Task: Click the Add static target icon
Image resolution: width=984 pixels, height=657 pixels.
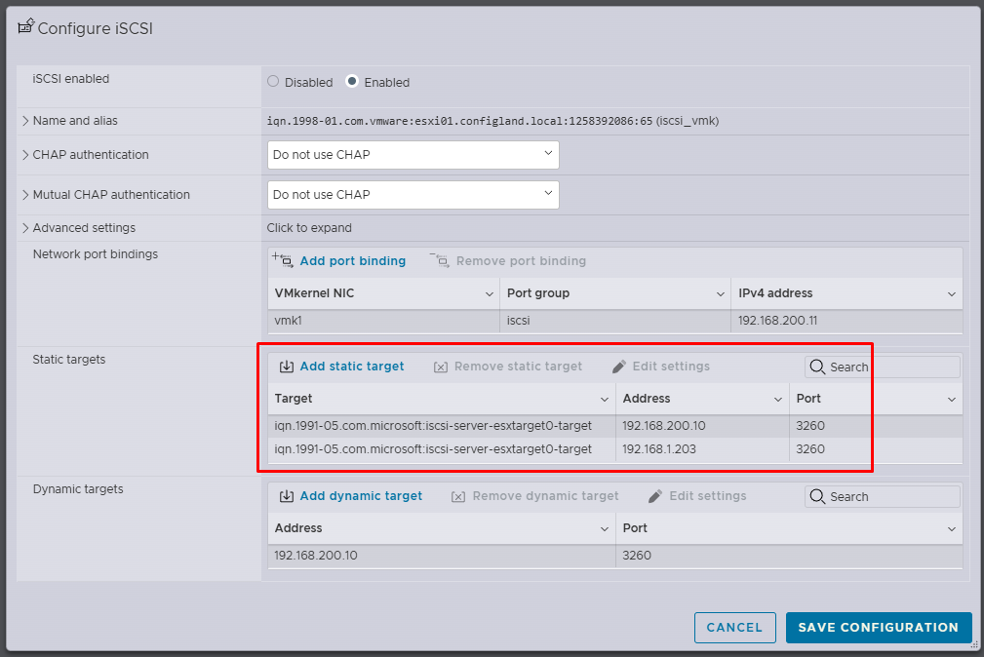Action: (286, 367)
